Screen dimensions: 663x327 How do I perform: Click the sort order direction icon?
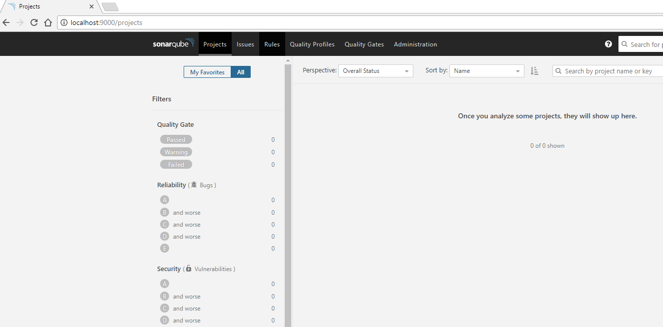coord(534,71)
